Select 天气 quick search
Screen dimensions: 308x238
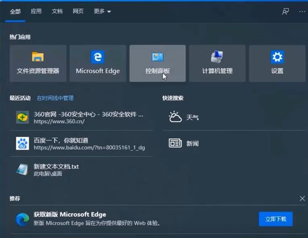[193, 117]
